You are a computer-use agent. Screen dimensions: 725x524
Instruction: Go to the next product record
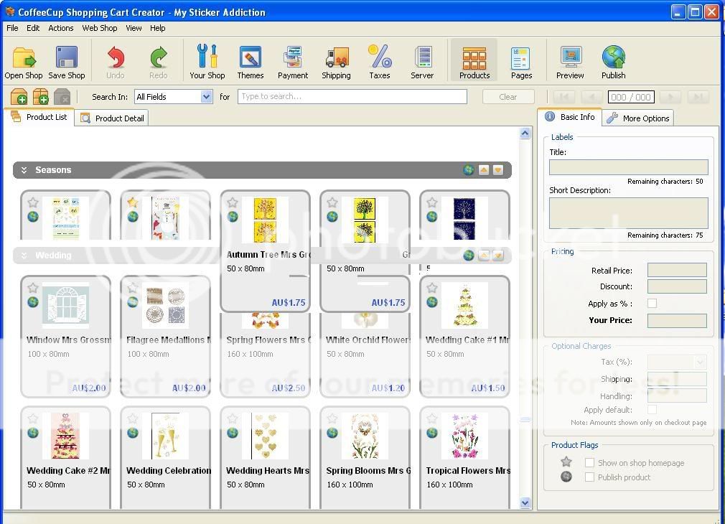tap(671, 97)
